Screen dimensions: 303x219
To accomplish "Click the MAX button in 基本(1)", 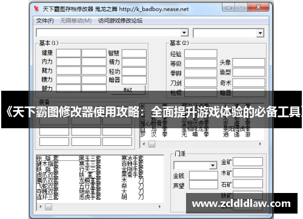I will click(128, 90).
